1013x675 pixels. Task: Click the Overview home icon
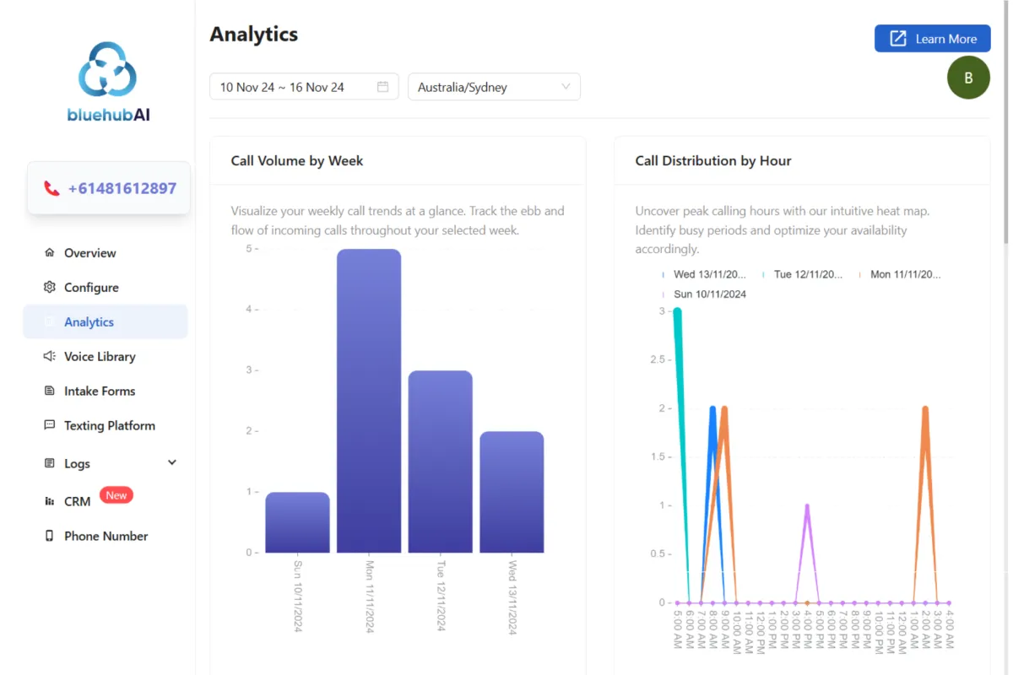pyautogui.click(x=49, y=252)
